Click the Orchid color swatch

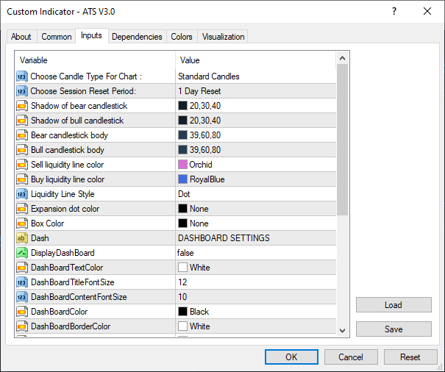(x=182, y=165)
